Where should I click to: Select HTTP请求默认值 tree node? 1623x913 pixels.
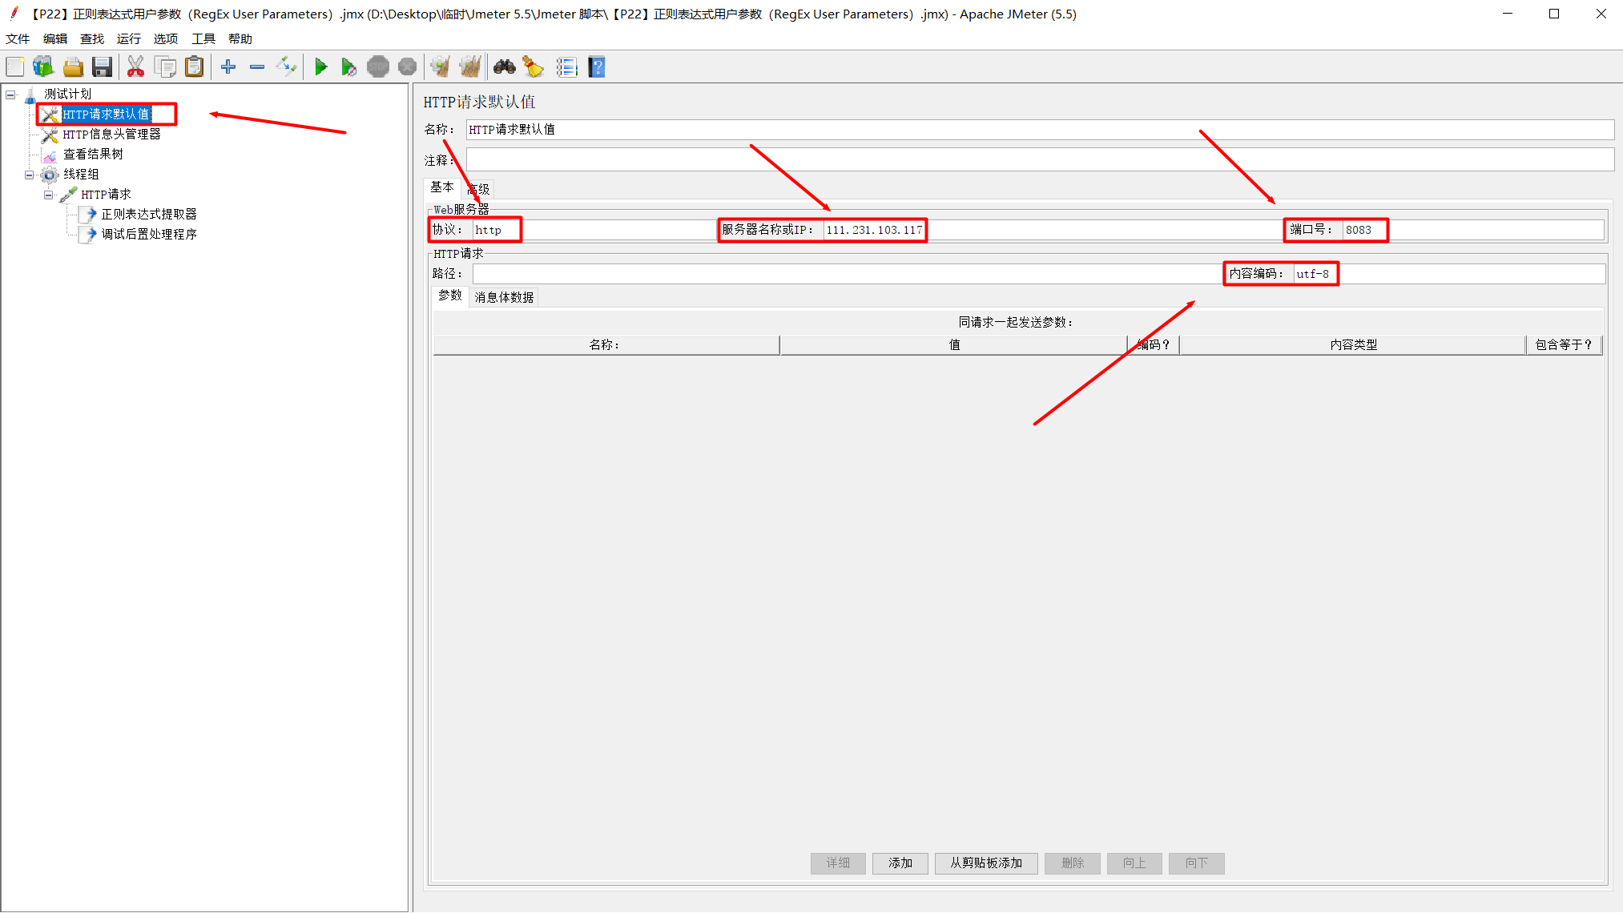coord(107,115)
